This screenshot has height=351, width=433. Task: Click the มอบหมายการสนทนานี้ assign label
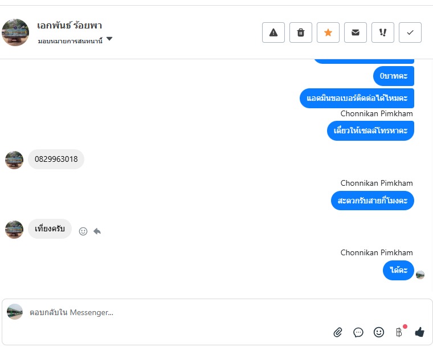pos(70,41)
